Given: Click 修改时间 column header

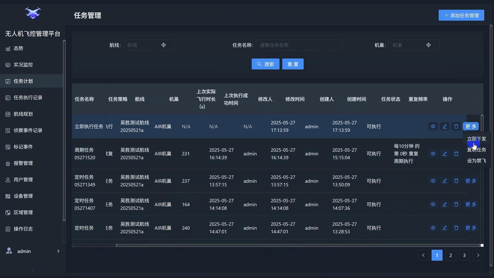Looking at the screenshot, I should pos(295,99).
